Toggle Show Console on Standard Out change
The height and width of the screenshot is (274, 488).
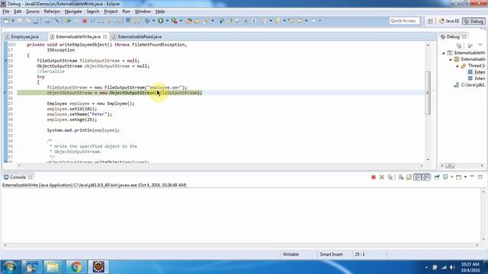click(x=418, y=177)
